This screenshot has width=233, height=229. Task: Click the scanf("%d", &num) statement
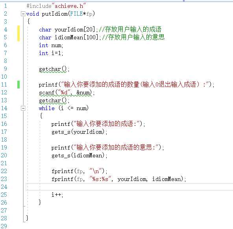pos(67,93)
